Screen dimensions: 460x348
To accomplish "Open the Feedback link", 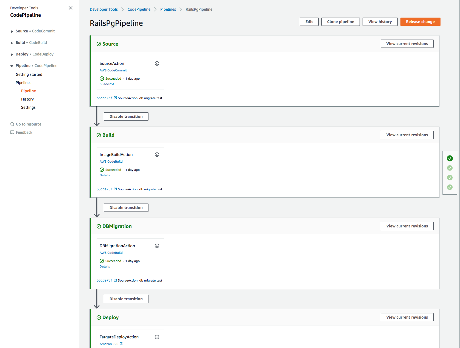I will (x=24, y=132).
